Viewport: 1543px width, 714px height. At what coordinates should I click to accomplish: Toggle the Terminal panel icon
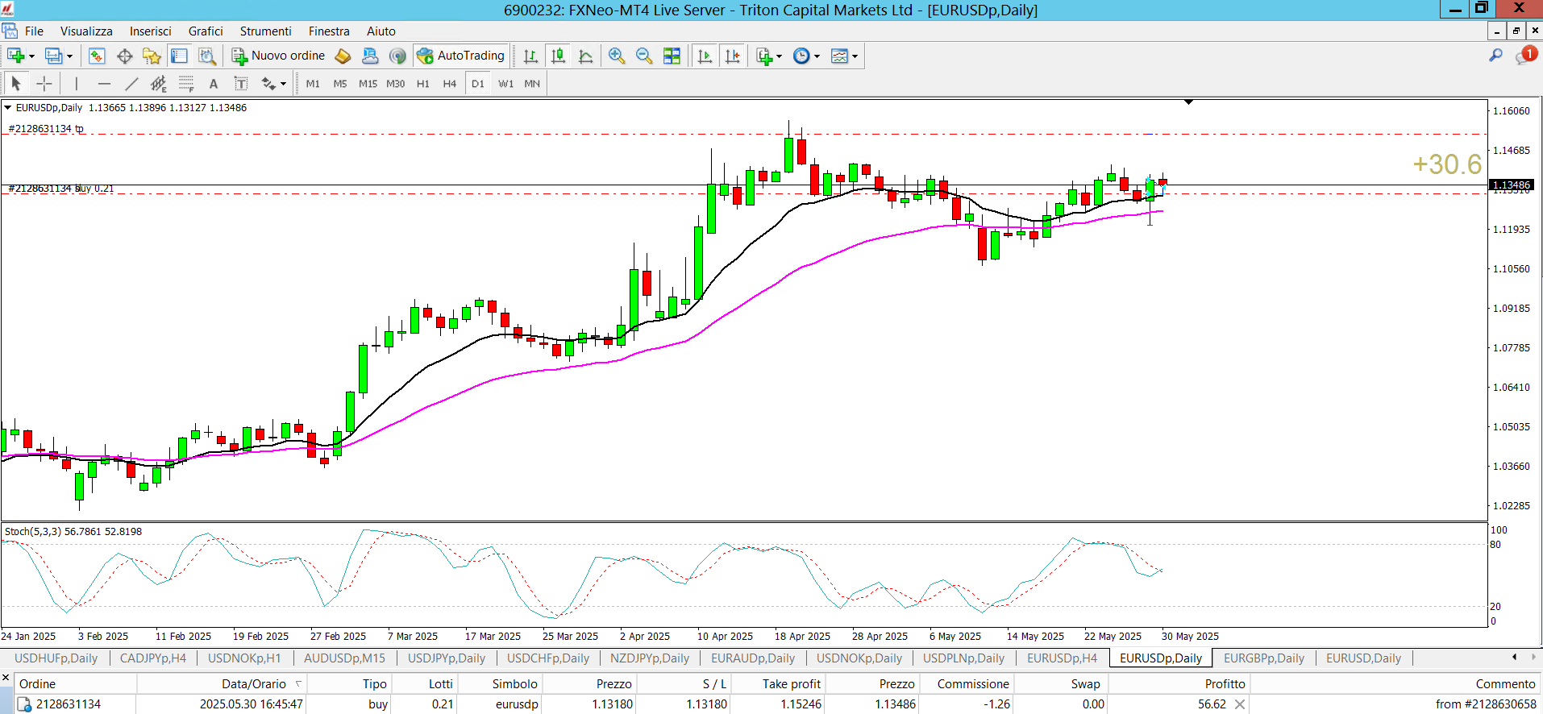(x=179, y=56)
